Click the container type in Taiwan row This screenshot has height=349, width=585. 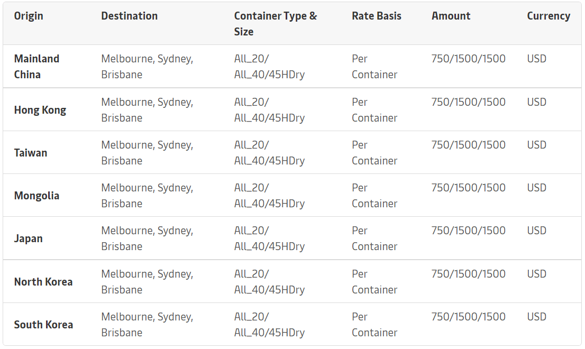pyautogui.click(x=269, y=153)
